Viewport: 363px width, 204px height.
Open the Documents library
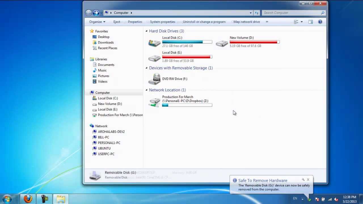point(106,65)
